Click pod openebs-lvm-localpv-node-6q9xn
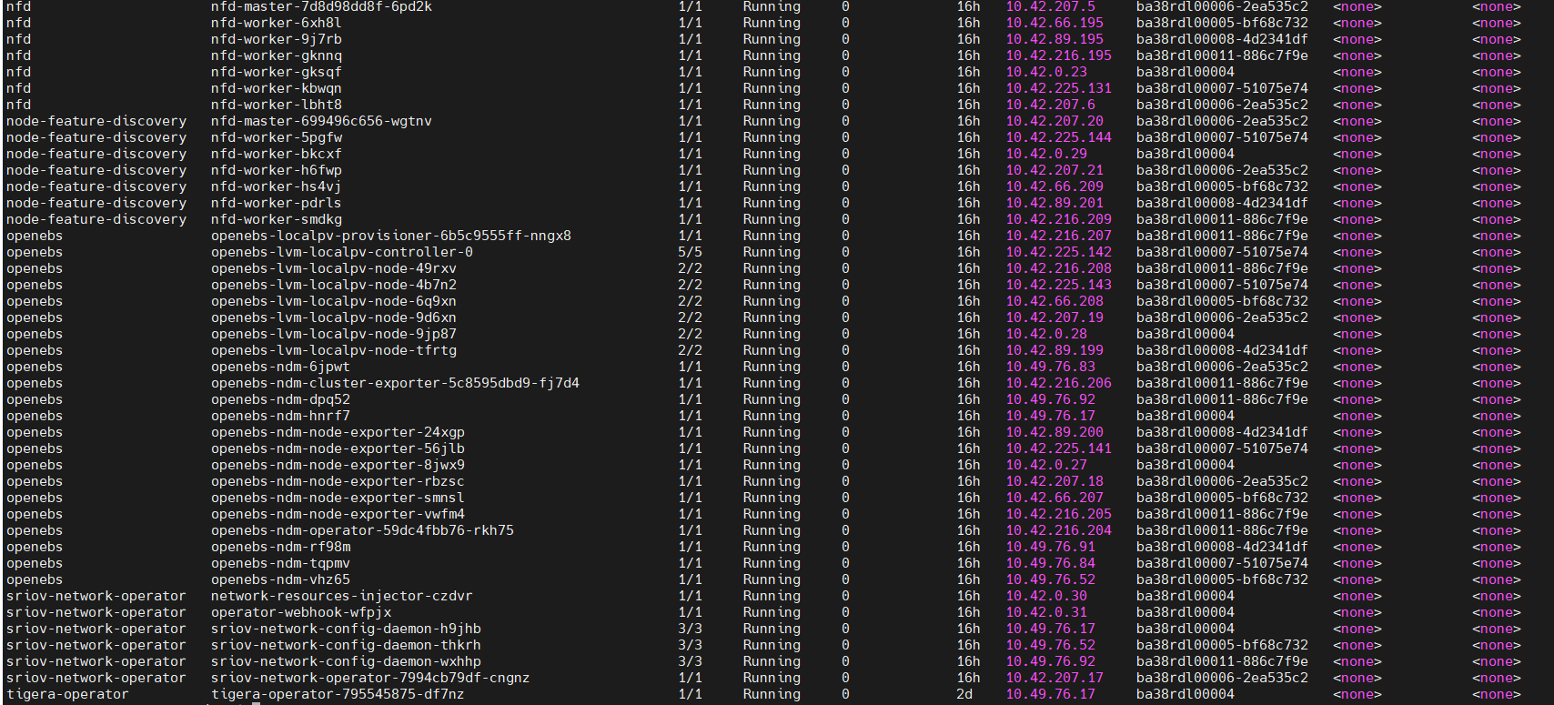Viewport: 1554px width, 705px height. click(334, 301)
